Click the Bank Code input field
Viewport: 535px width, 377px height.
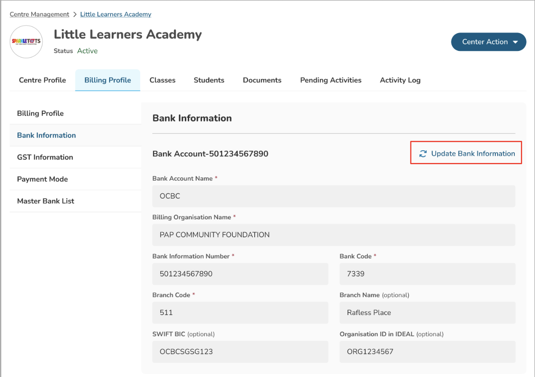click(x=427, y=274)
